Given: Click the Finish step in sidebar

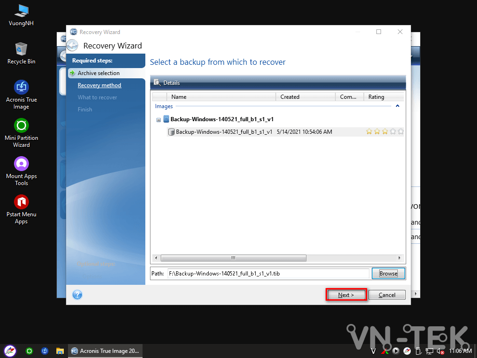Looking at the screenshot, I should click(85, 110).
